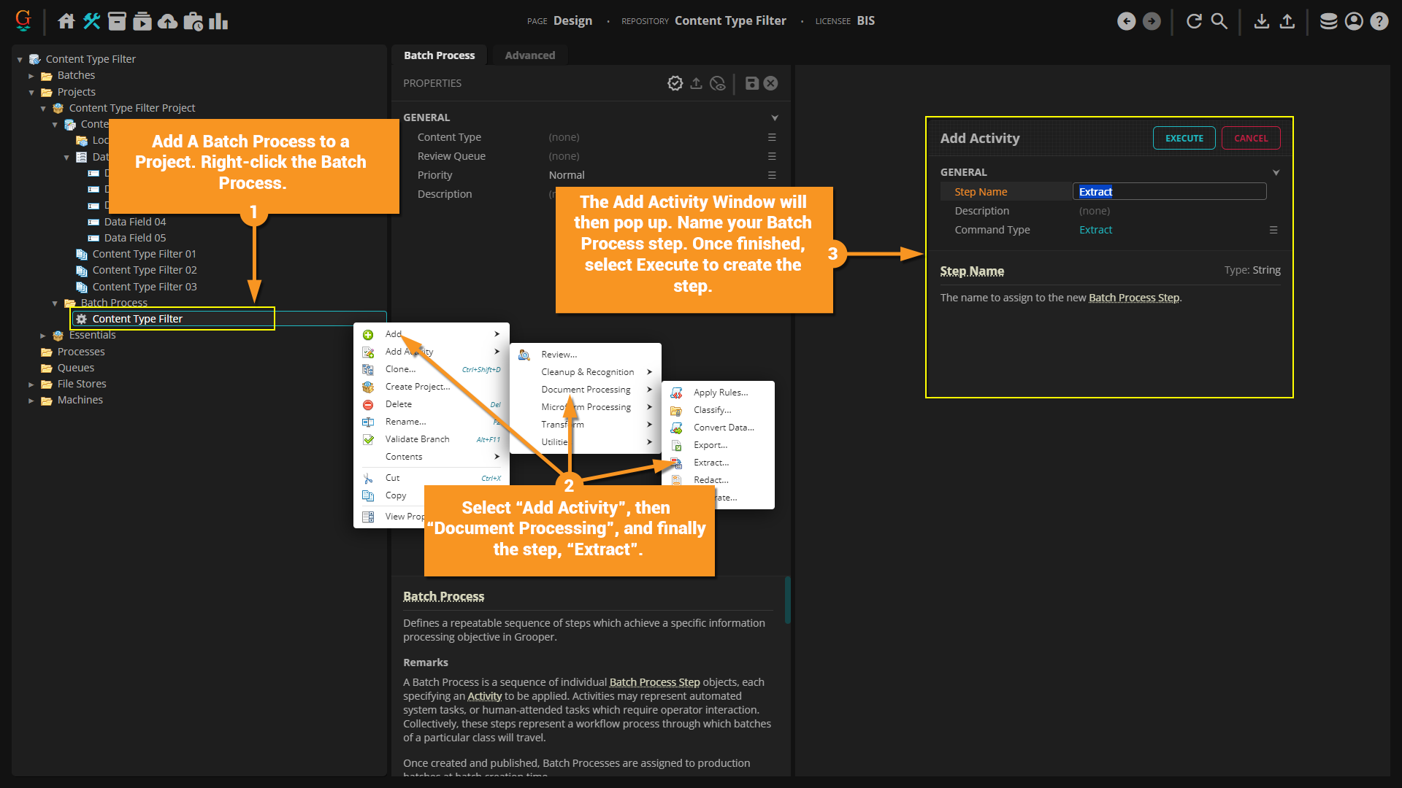Select Convert Data... in submenu
Image resolution: width=1402 pixels, height=788 pixels.
(x=719, y=428)
